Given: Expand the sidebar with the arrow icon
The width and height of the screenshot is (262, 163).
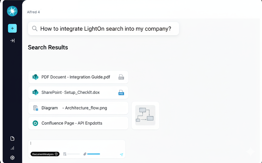Looking at the screenshot, I should (x=12, y=40).
